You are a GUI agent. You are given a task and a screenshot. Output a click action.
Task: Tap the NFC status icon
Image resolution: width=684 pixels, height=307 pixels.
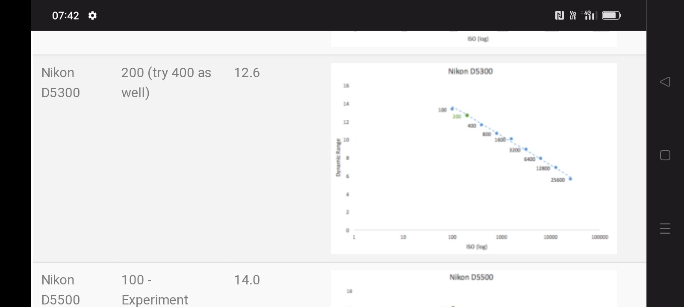point(559,15)
